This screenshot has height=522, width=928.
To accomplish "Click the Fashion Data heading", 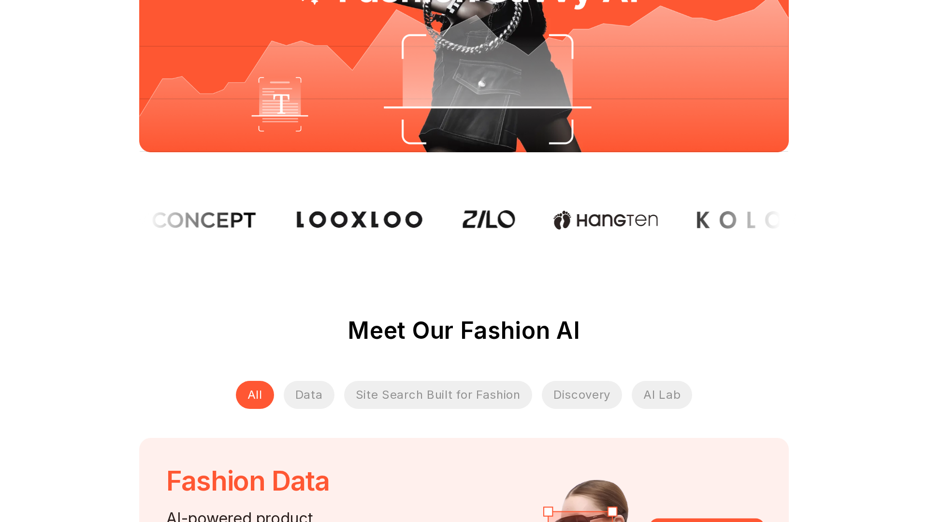I will pyautogui.click(x=248, y=481).
